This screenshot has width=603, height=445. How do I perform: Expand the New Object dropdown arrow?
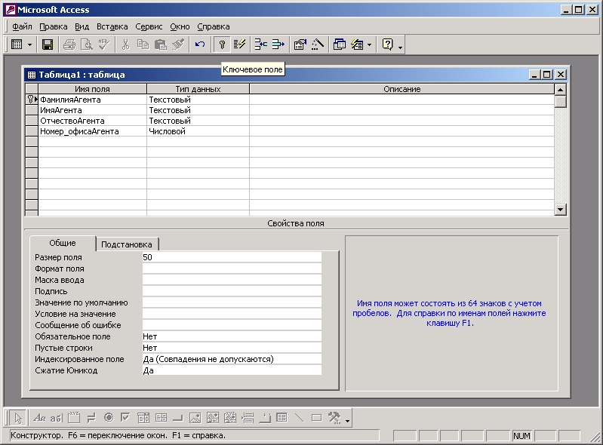(x=370, y=44)
